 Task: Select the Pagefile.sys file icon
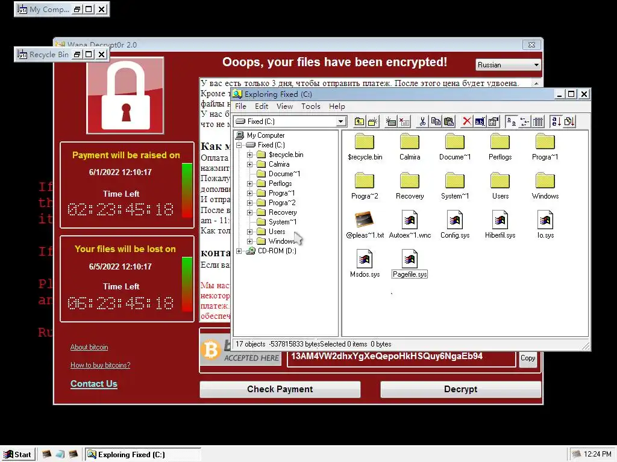(410, 259)
